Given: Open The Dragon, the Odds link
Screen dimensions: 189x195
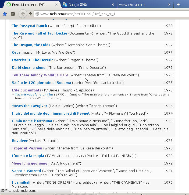Looking at the screenshot, I should tap(31, 45).
